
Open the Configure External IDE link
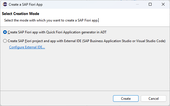27,47
